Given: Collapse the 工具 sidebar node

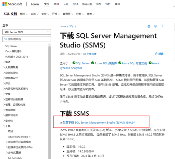Looking at the screenshot, I should (7, 126).
